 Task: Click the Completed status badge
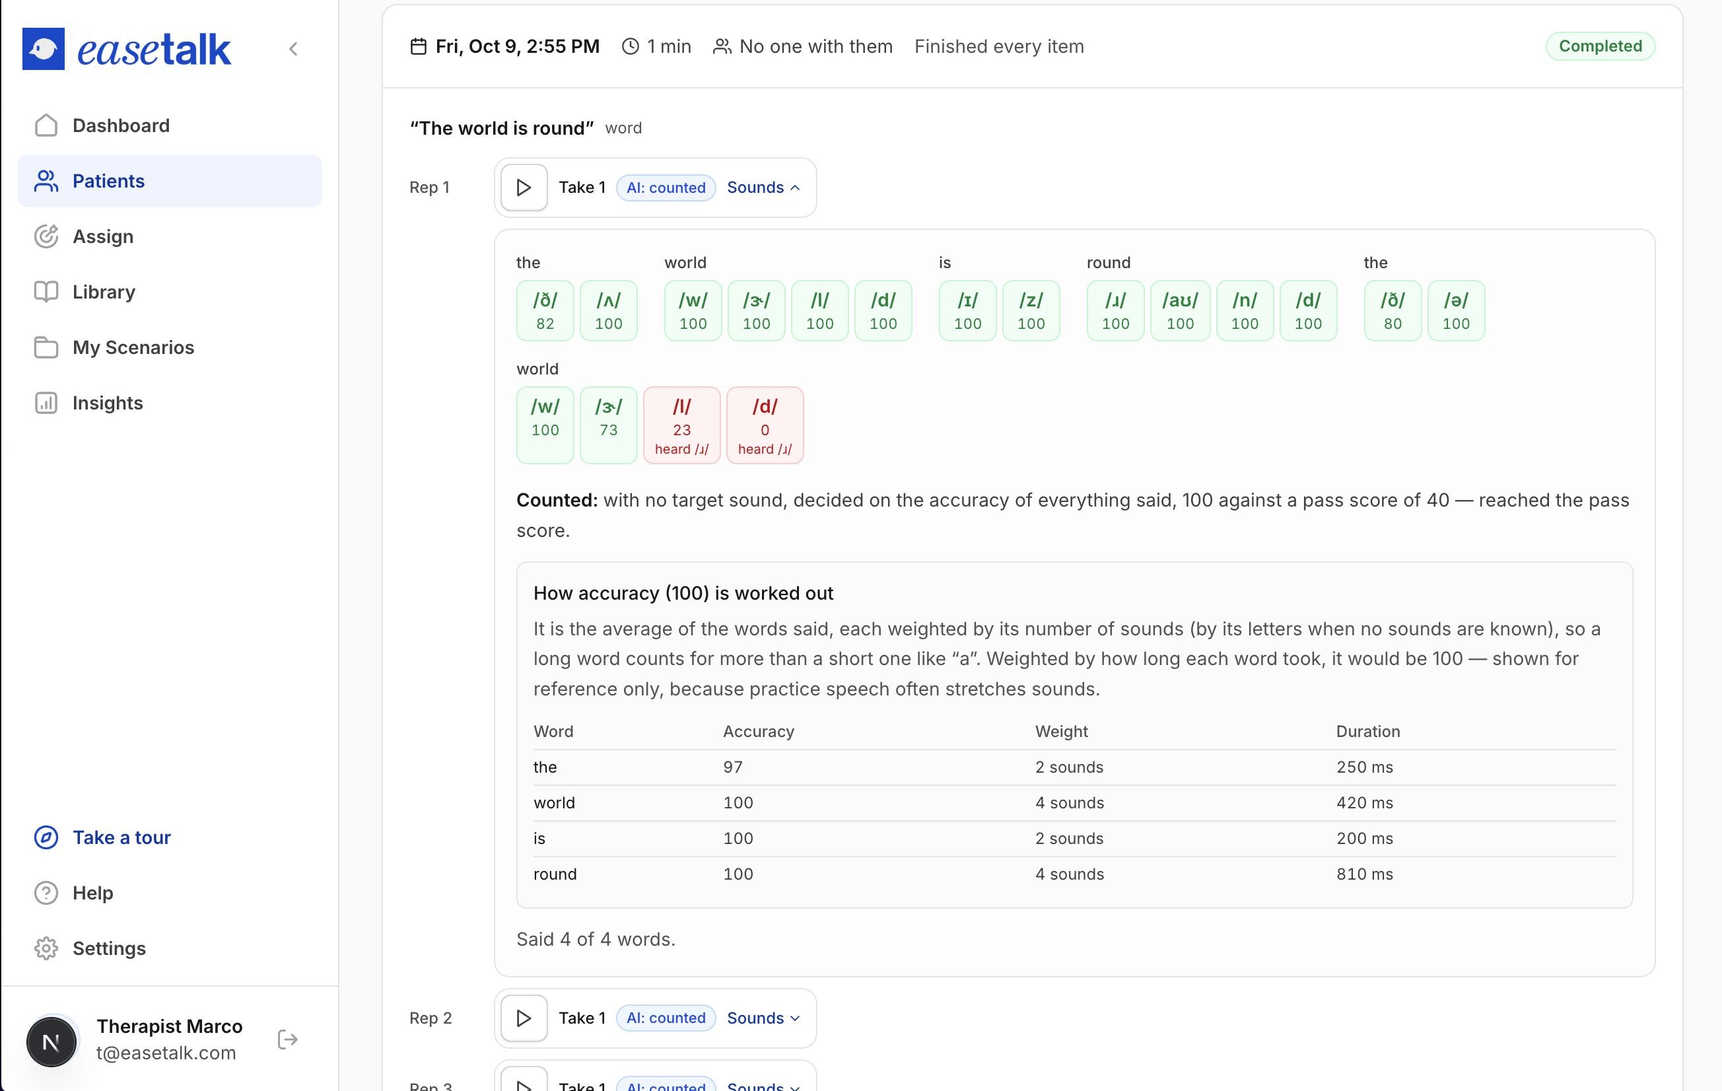pos(1600,46)
